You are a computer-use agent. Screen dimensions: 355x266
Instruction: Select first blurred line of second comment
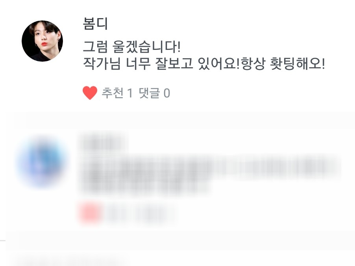(x=209, y=167)
